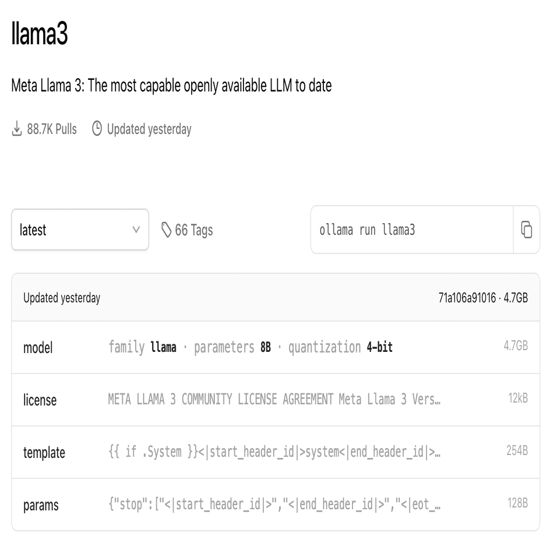550x550 pixels.
Task: Click the llama3 page title
Action: point(40,35)
